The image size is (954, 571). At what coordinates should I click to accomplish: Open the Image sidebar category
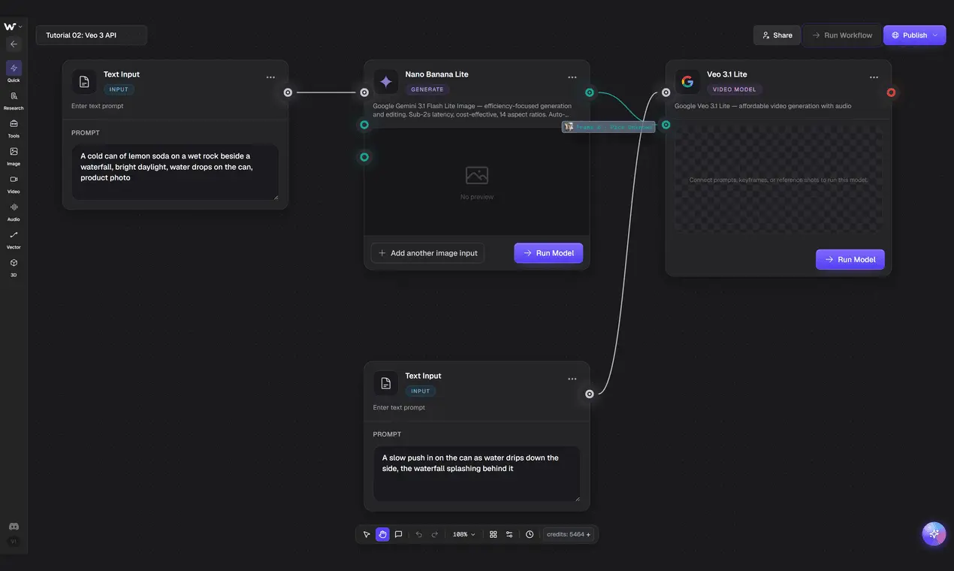coord(14,156)
